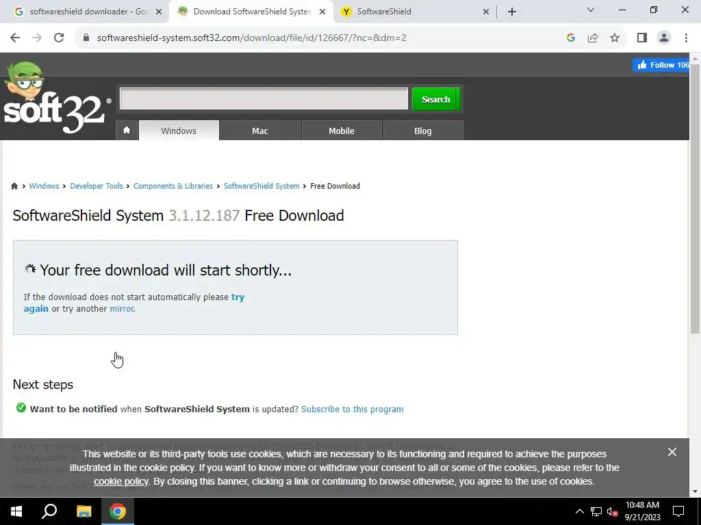Close the cookie banner
701x525 pixels.
[x=672, y=452]
